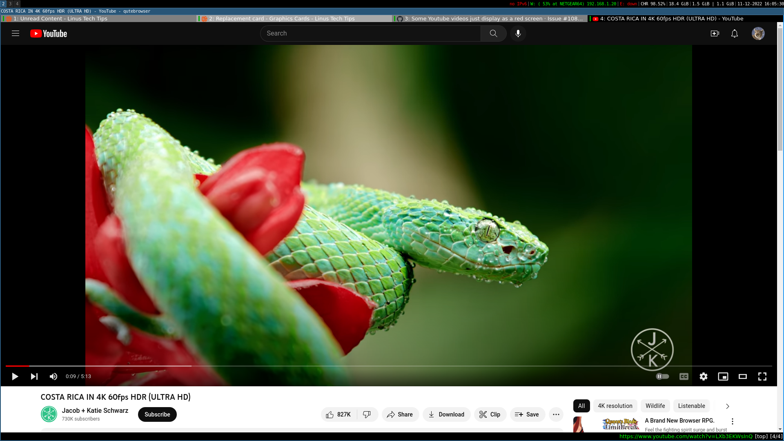Skip to next video
Viewport: 784px width, 441px height.
(34, 376)
